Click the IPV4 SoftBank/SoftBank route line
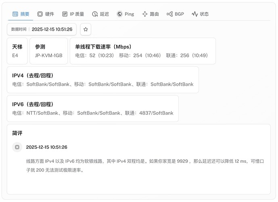Image resolution: width=278 pixels, height=202 pixels. [x=103, y=84]
